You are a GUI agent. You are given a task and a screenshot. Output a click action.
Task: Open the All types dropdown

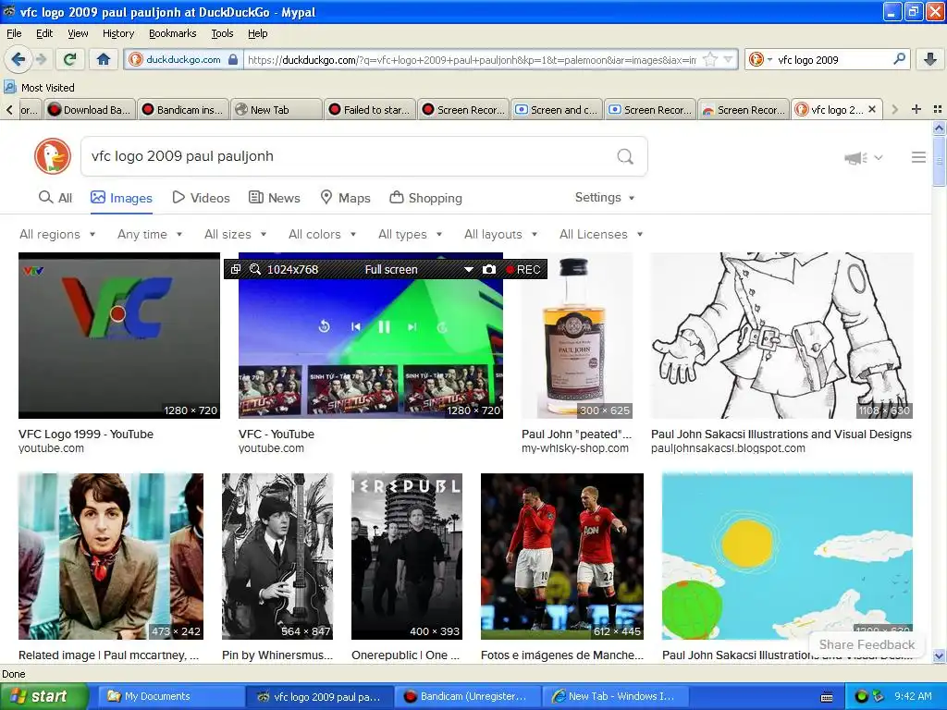pyautogui.click(x=410, y=234)
